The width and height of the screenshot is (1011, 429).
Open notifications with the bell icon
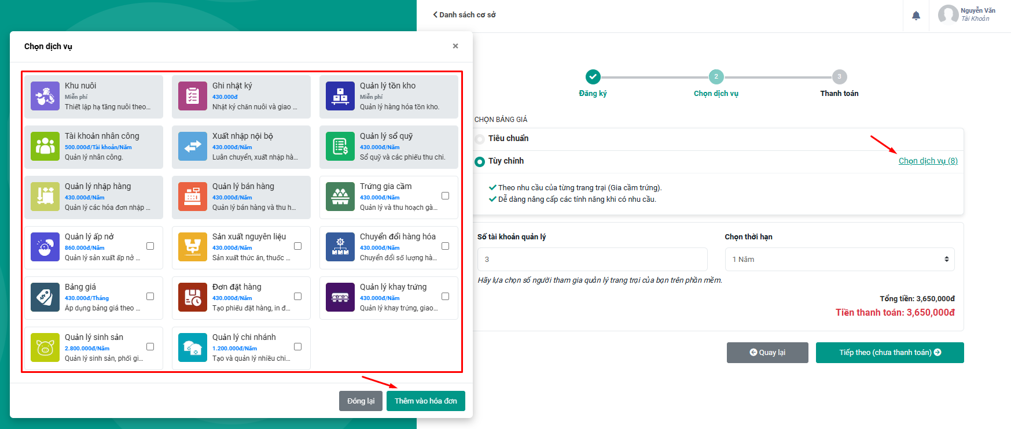[916, 16]
